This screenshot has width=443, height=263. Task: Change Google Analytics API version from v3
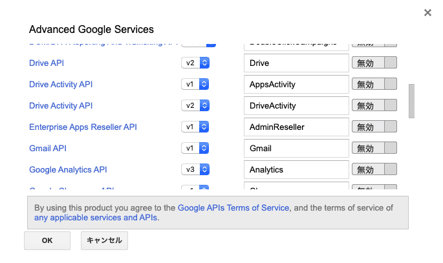point(195,170)
